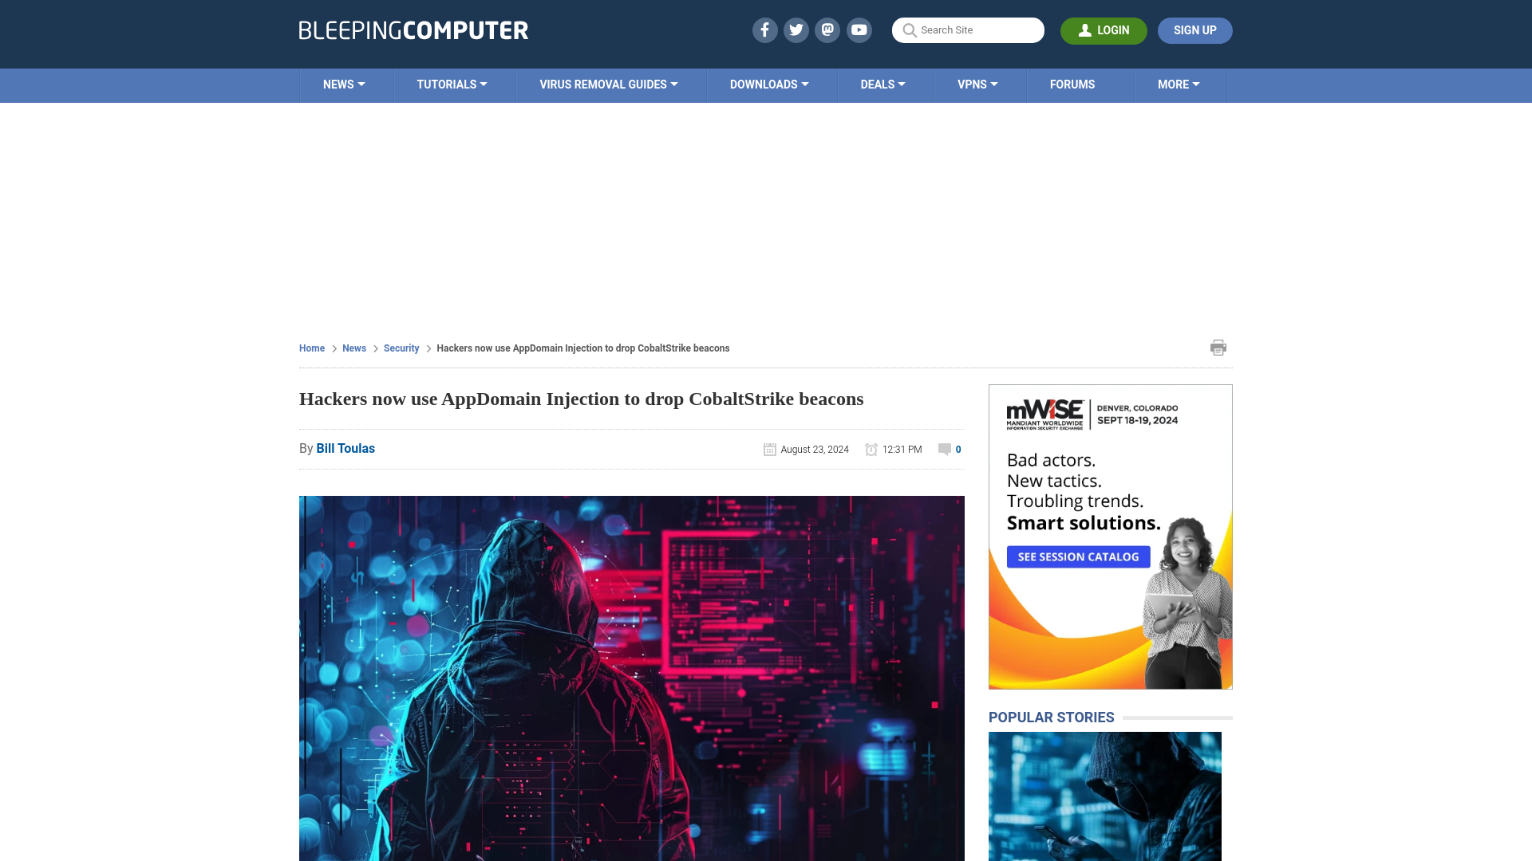Viewport: 1532px width, 861px height.
Task: Open the Facebook social icon link
Action: (x=764, y=29)
